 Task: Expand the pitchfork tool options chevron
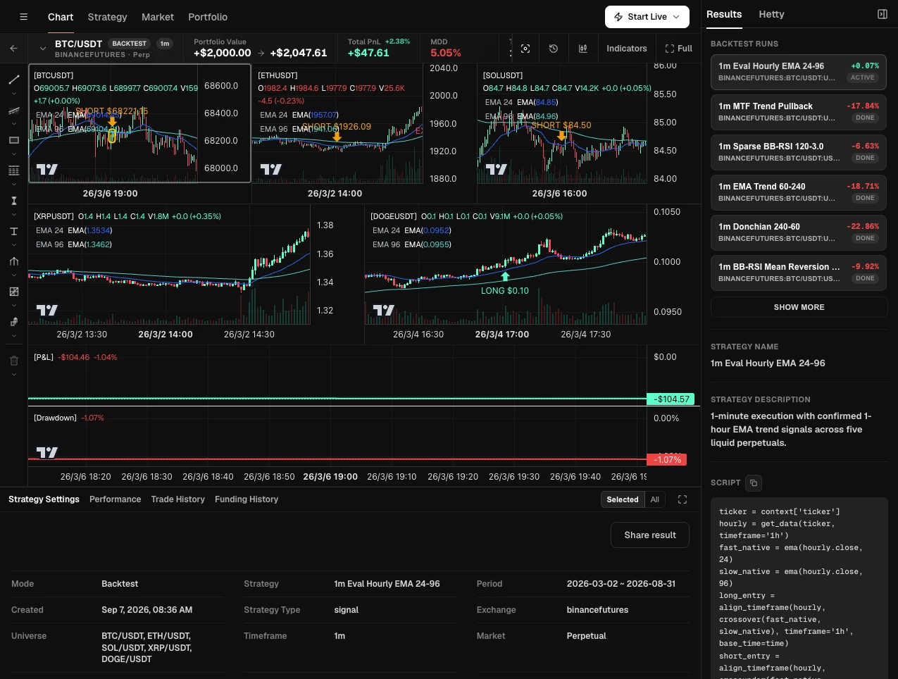13,275
